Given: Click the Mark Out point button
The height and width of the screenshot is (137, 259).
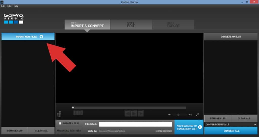Looking at the screenshot, I should point(81,113).
